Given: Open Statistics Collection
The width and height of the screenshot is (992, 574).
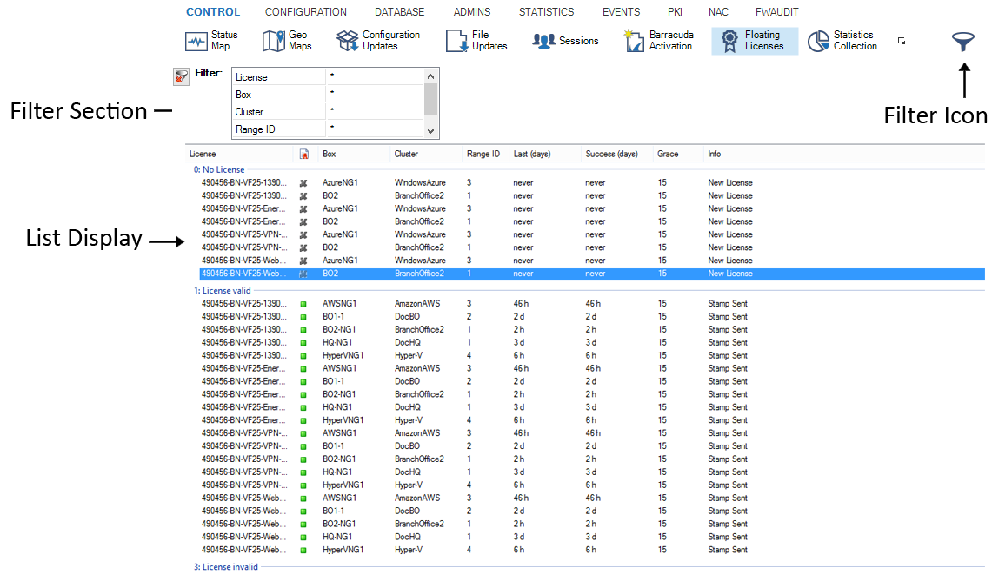Looking at the screenshot, I should point(842,41).
